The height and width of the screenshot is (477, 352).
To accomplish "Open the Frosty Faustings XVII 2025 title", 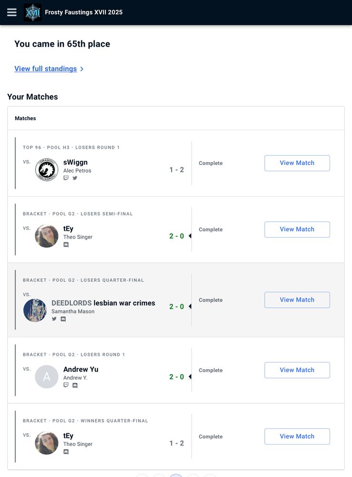I will pos(84,12).
